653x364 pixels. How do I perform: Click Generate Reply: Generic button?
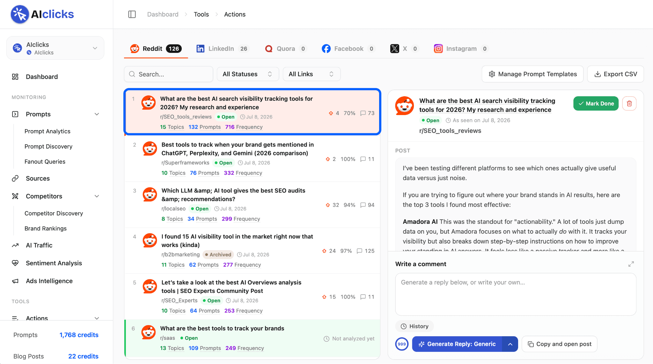click(x=457, y=344)
